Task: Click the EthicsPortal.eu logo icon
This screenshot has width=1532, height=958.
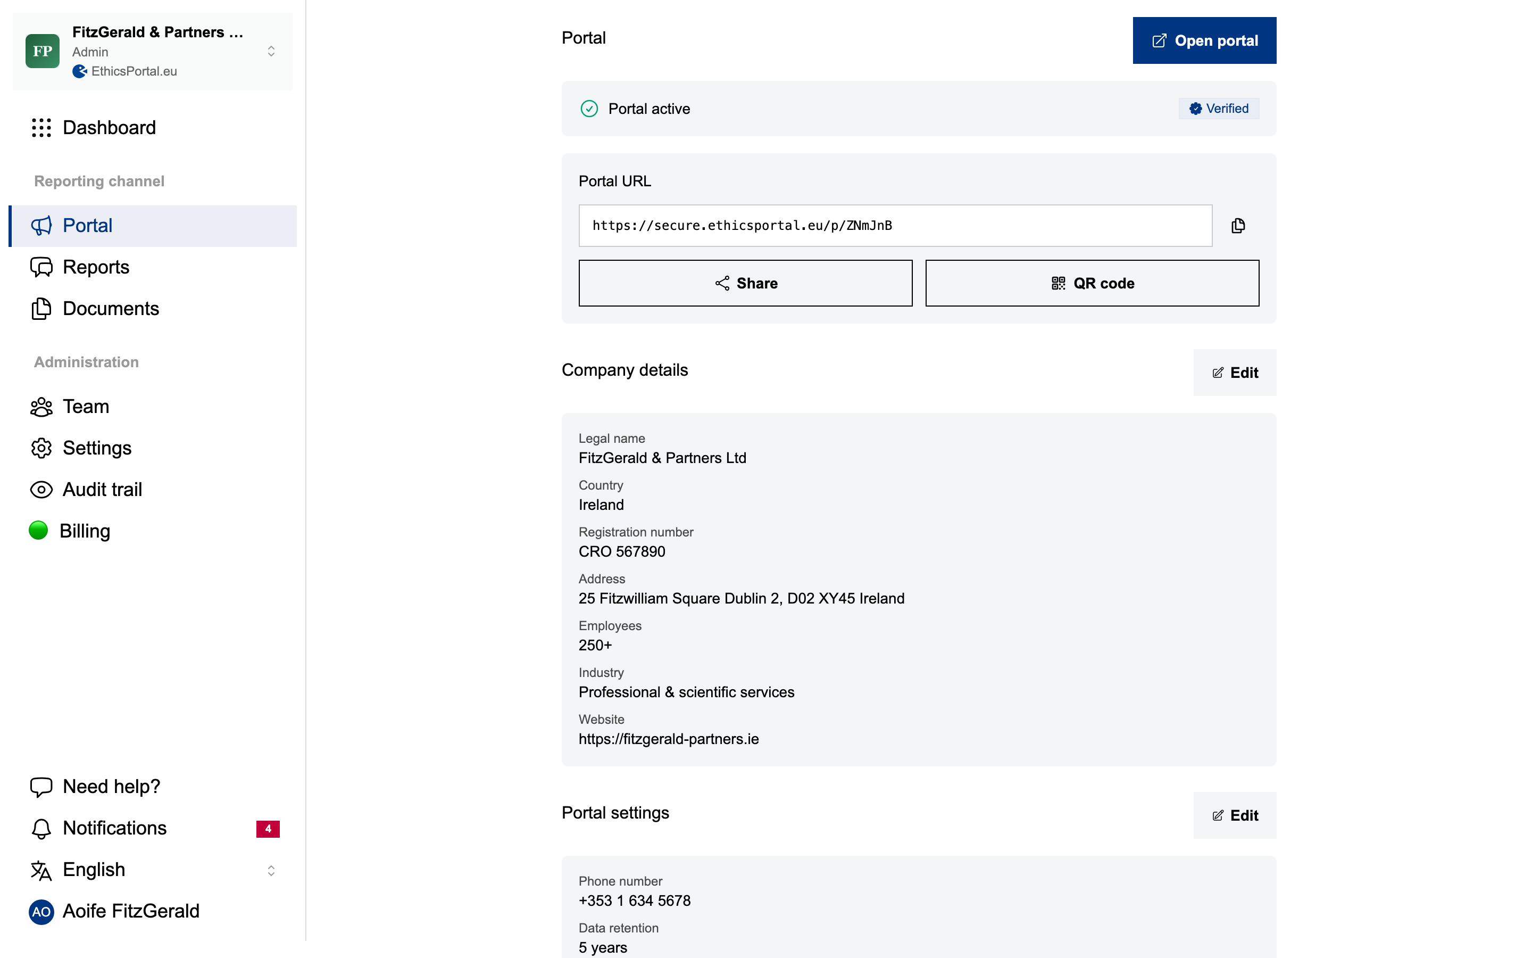Action: click(80, 72)
